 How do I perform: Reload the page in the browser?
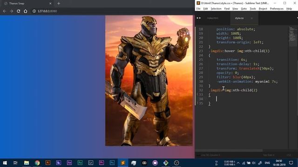tap(19, 11)
